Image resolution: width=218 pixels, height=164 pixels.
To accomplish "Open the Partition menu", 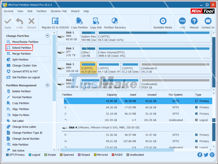I will point(42,11).
